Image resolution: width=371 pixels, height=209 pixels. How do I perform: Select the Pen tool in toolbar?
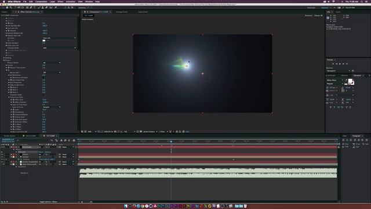click(31, 8)
